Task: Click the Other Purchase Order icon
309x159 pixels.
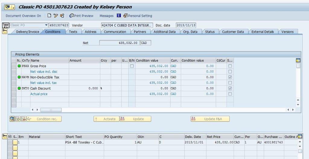Action: [62, 16]
